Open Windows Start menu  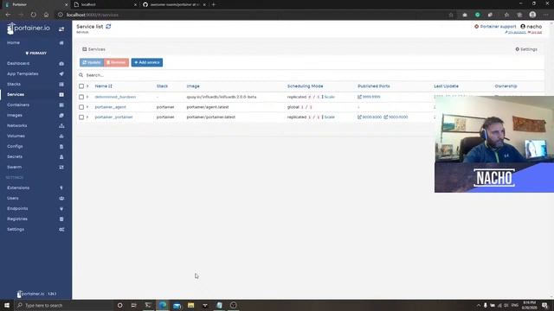(x=7, y=305)
